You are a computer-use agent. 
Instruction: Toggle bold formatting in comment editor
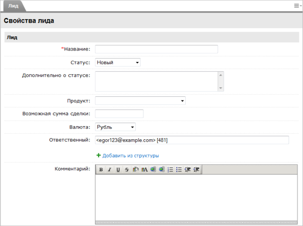point(101,170)
